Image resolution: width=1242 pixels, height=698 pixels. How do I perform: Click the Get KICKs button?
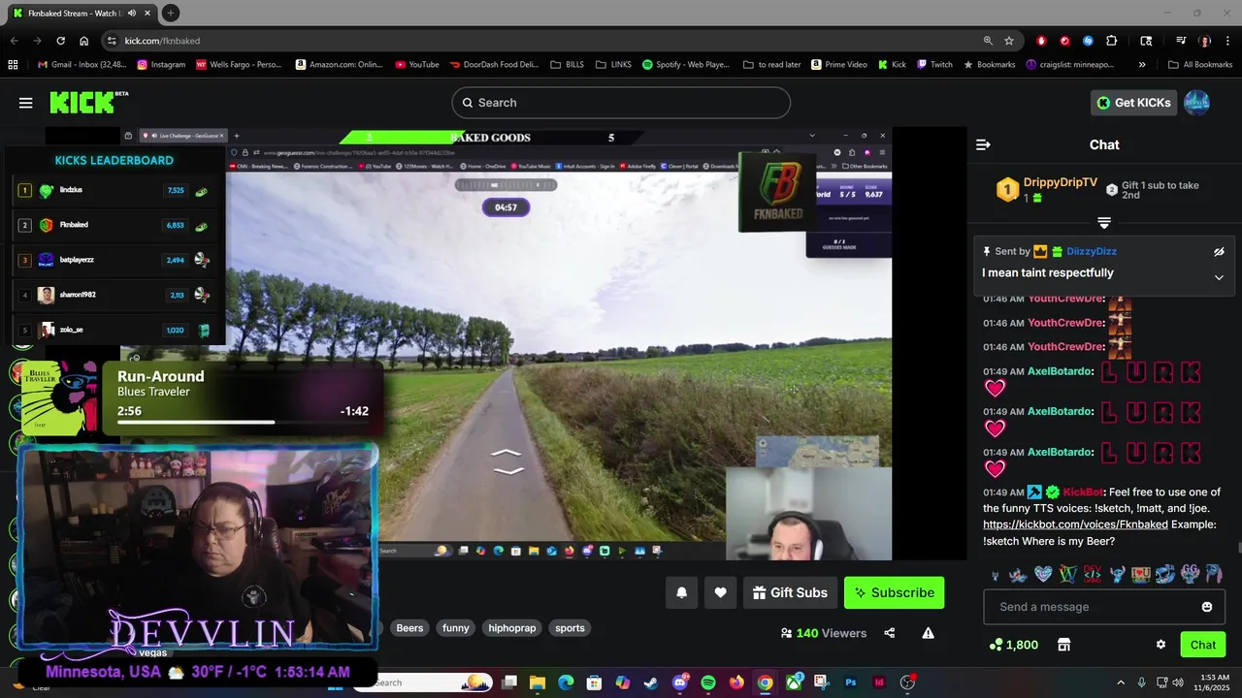(x=1133, y=103)
